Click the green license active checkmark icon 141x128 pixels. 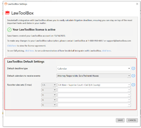(x=9, y=30)
